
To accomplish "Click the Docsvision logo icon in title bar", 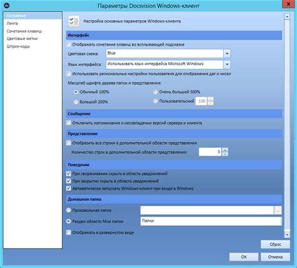I will (x=7, y=5).
